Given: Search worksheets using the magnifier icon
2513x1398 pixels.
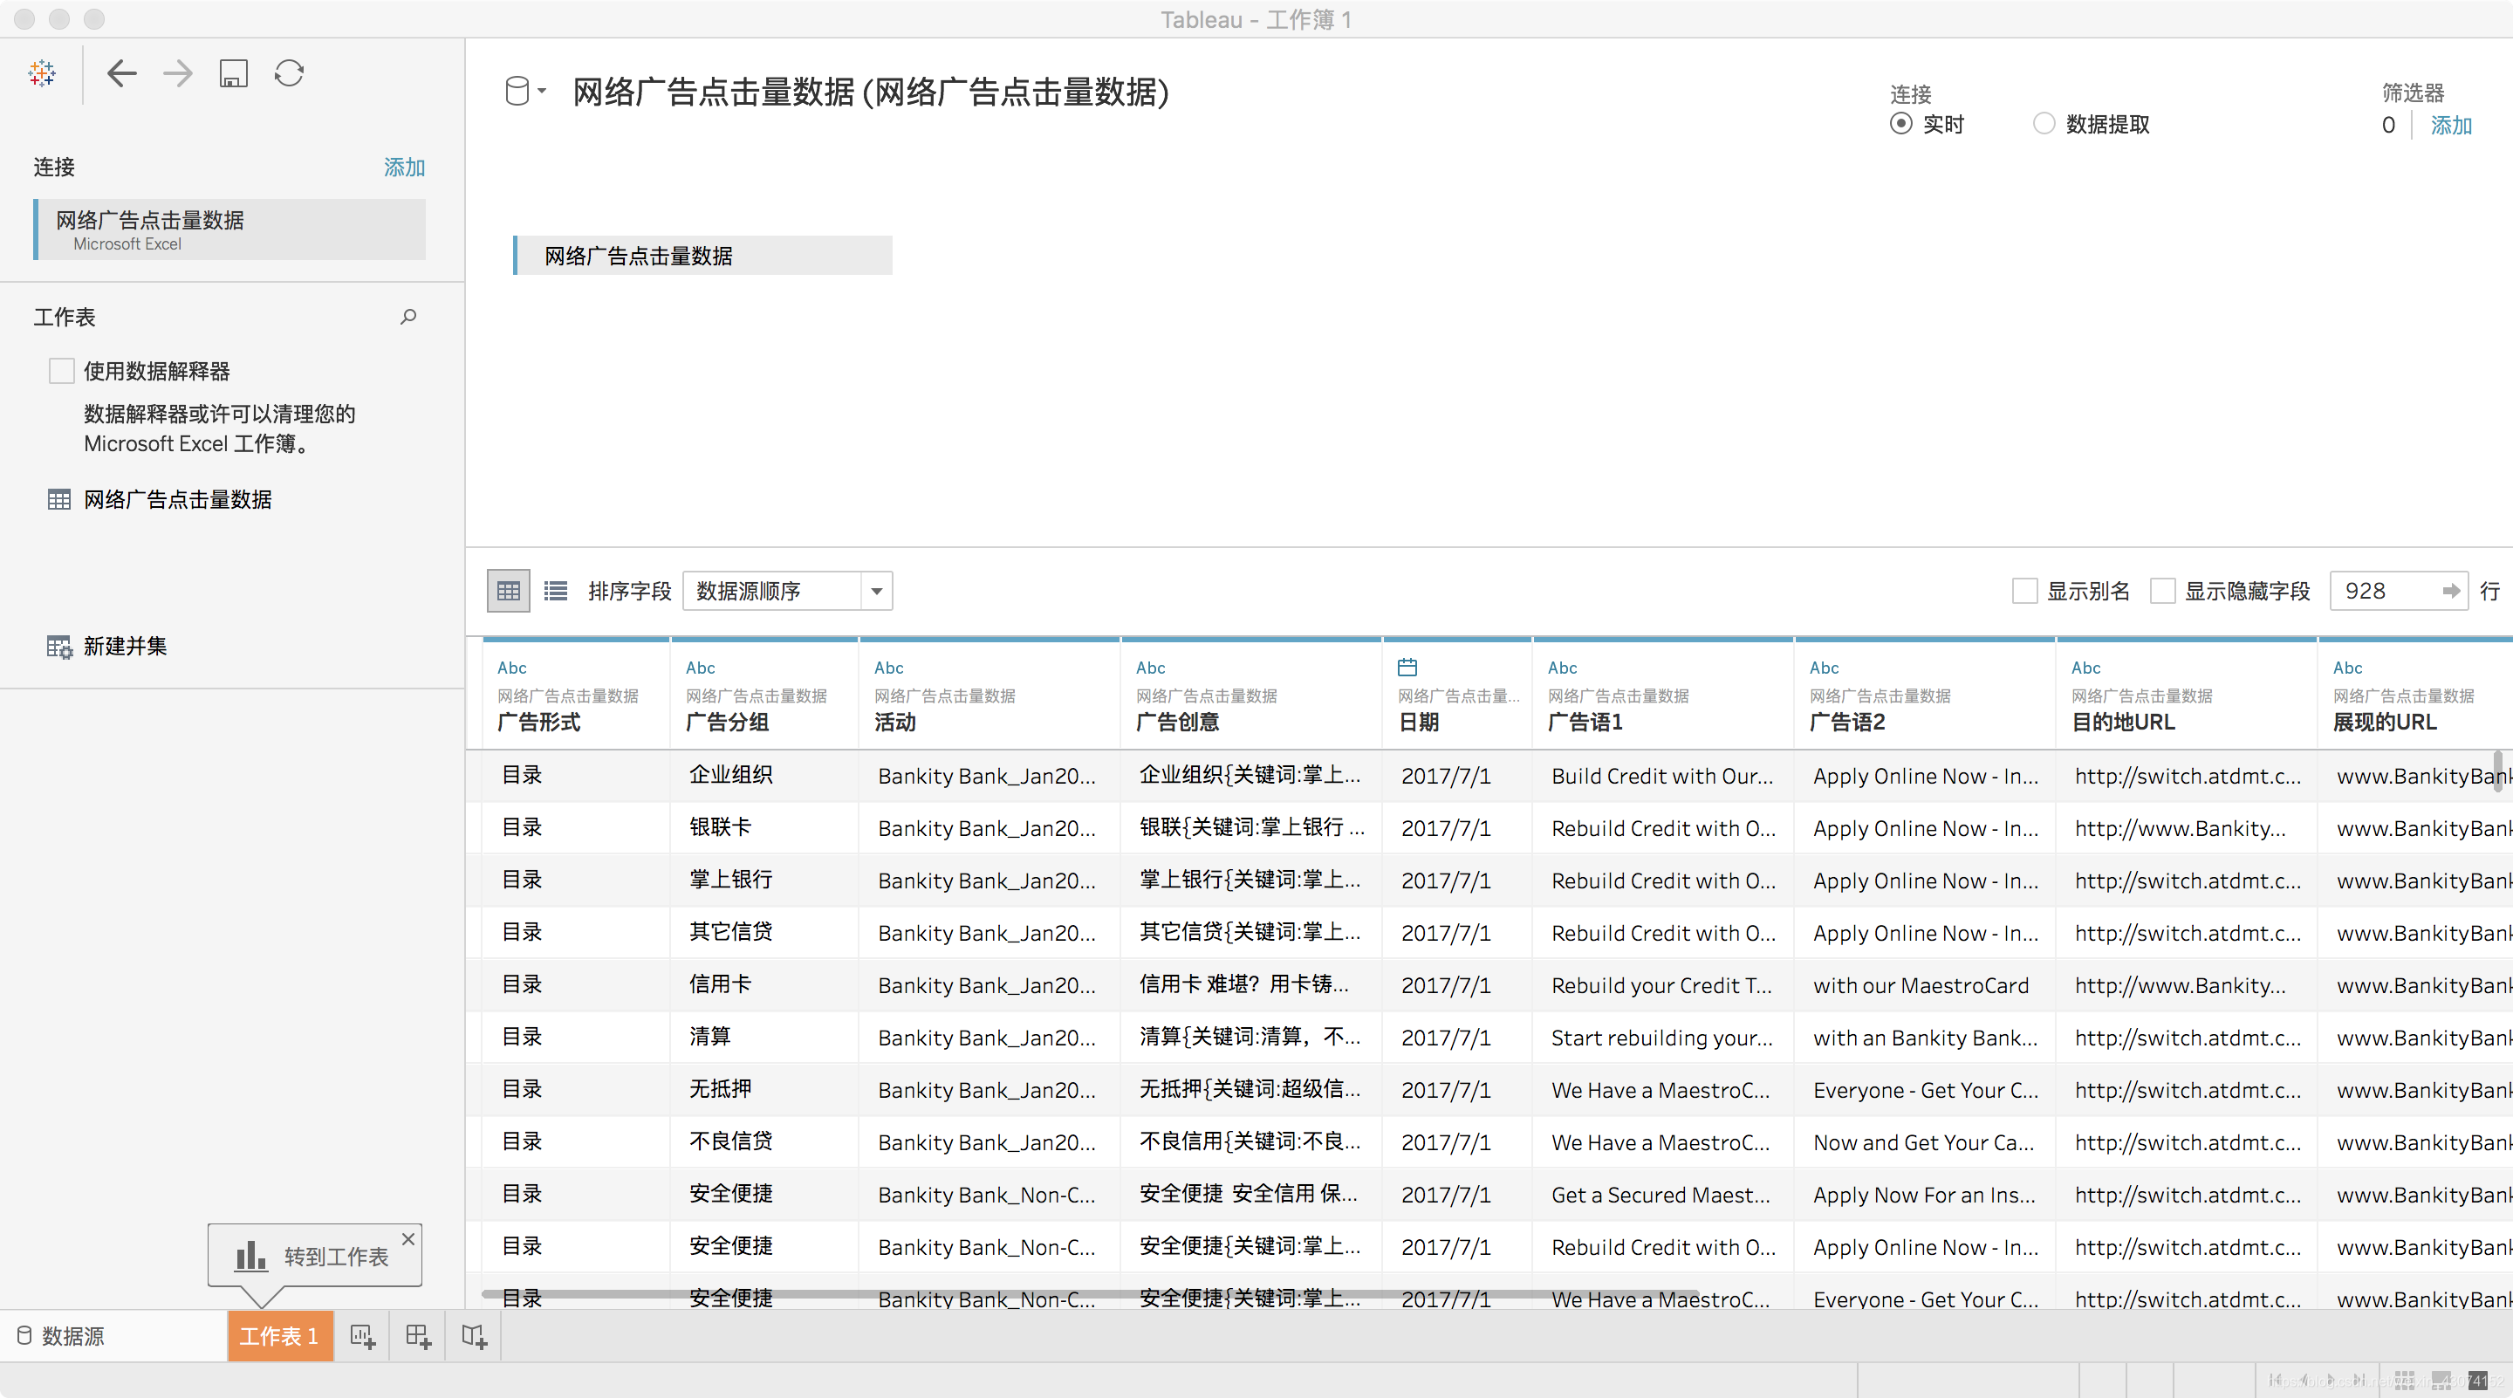Looking at the screenshot, I should tap(407, 317).
